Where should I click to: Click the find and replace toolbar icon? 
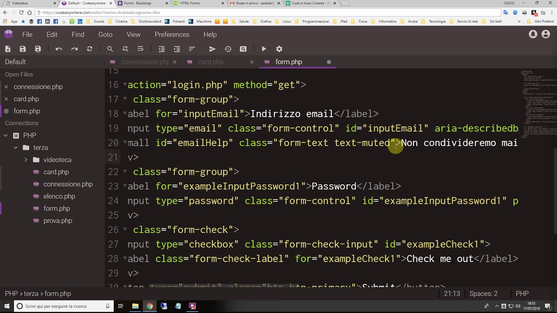click(125, 49)
